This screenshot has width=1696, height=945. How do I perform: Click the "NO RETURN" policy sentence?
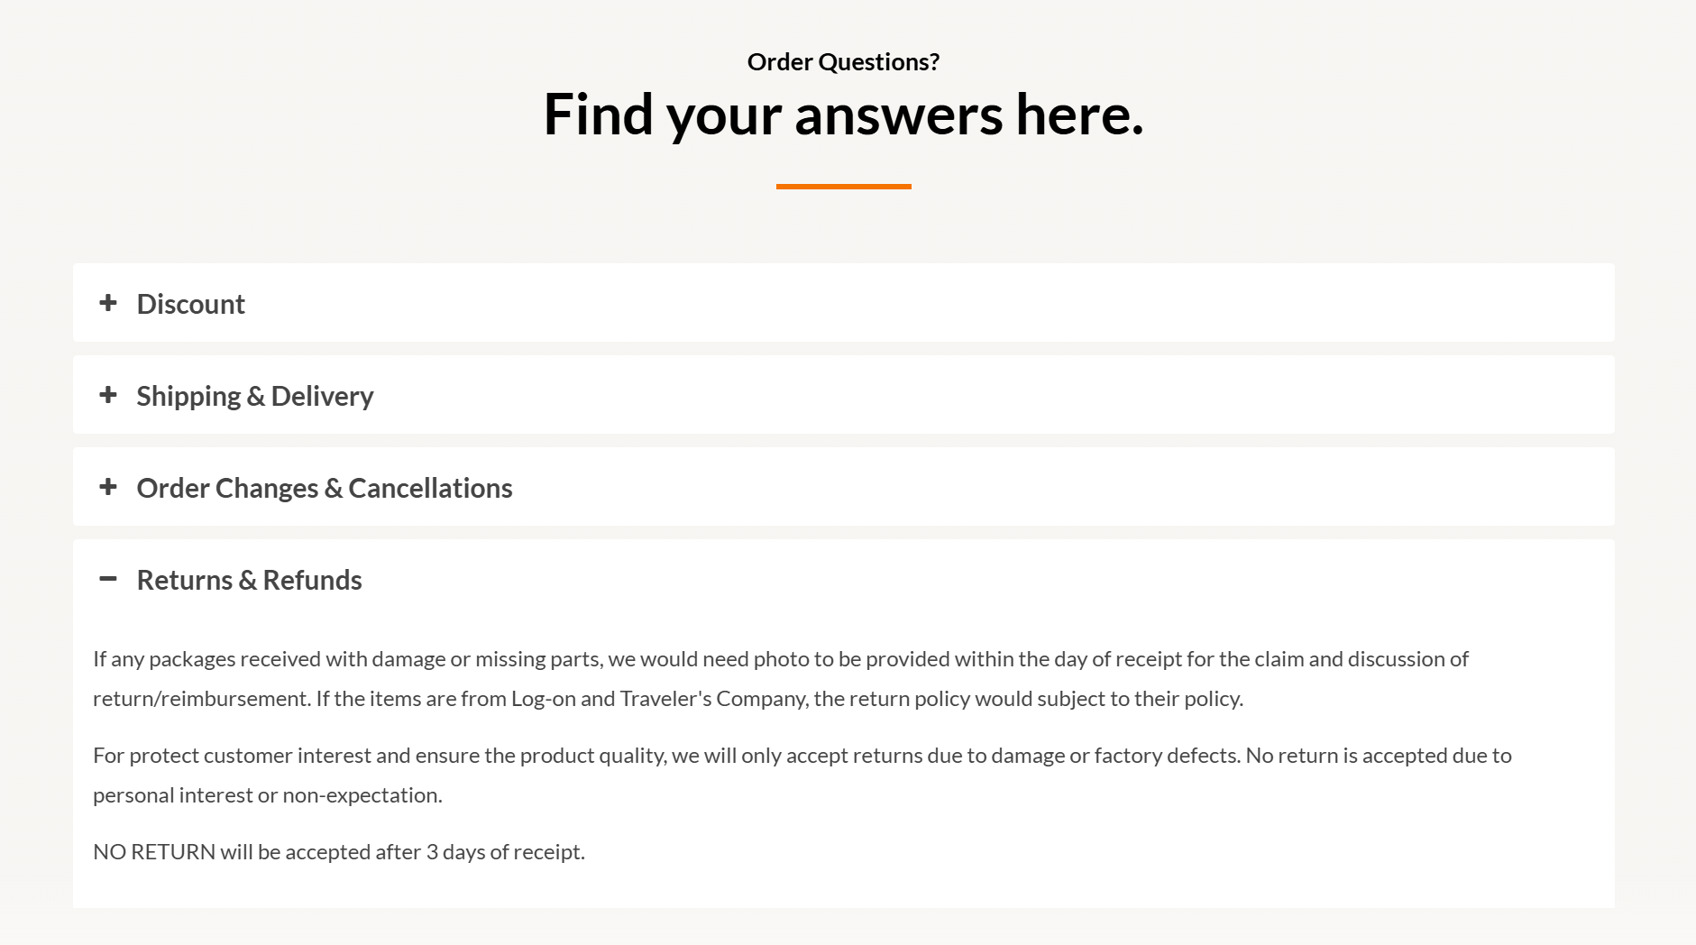tap(338, 852)
